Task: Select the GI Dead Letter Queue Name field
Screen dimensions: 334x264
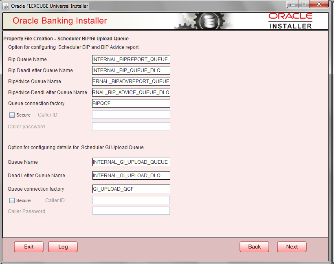Action: coord(131,175)
